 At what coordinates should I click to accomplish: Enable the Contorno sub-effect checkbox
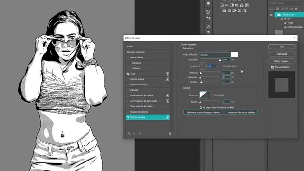click(x=130, y=63)
